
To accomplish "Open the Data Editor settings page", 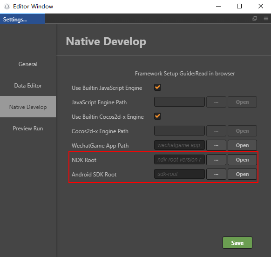I will pos(28,86).
